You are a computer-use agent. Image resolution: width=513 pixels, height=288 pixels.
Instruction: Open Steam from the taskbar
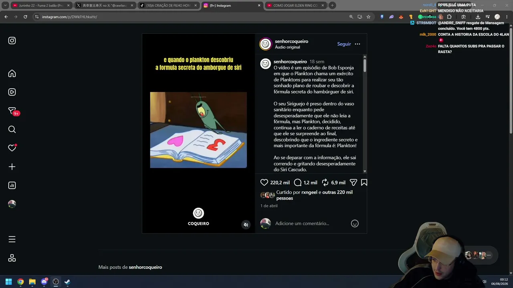click(67, 282)
